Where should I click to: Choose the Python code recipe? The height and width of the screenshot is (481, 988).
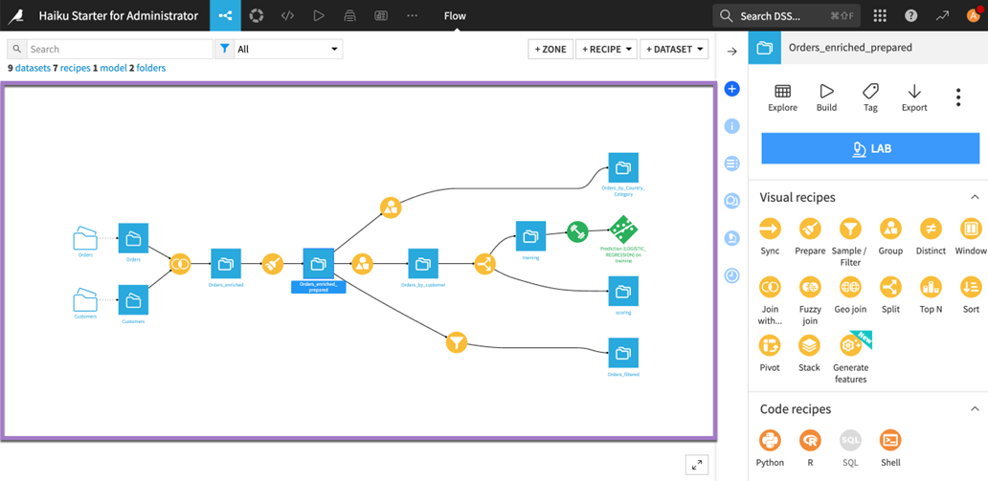point(770,440)
